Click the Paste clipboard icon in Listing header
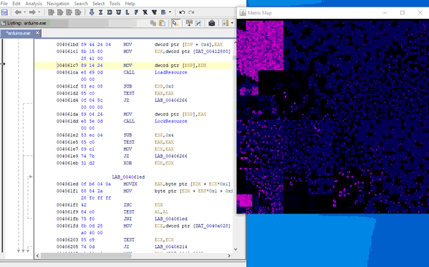Image resolution: width=429 pixels, height=267 pixels. [x=162, y=23]
